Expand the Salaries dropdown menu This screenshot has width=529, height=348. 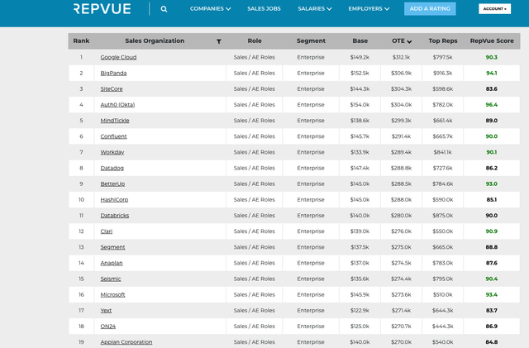314,9
